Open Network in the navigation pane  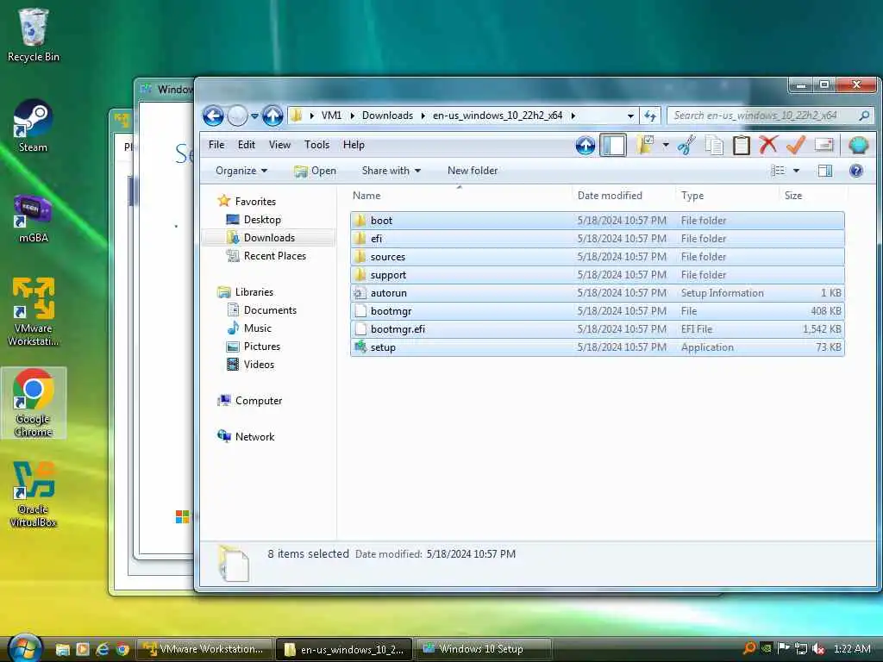point(246,436)
